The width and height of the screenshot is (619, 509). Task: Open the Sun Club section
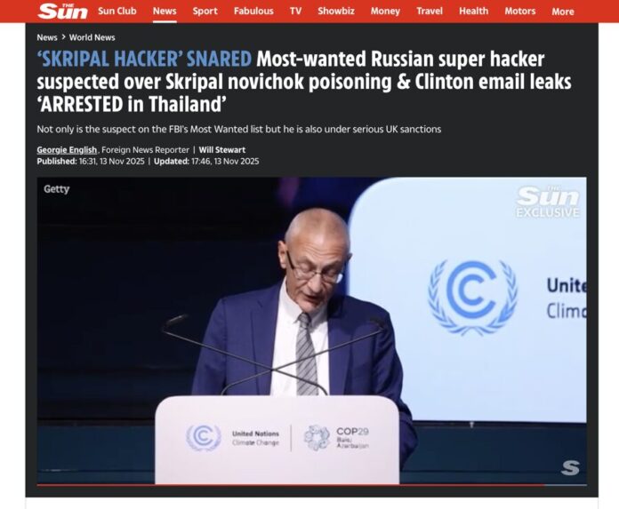(117, 11)
